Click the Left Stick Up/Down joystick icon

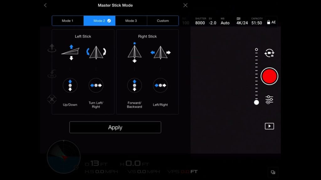(x=70, y=85)
